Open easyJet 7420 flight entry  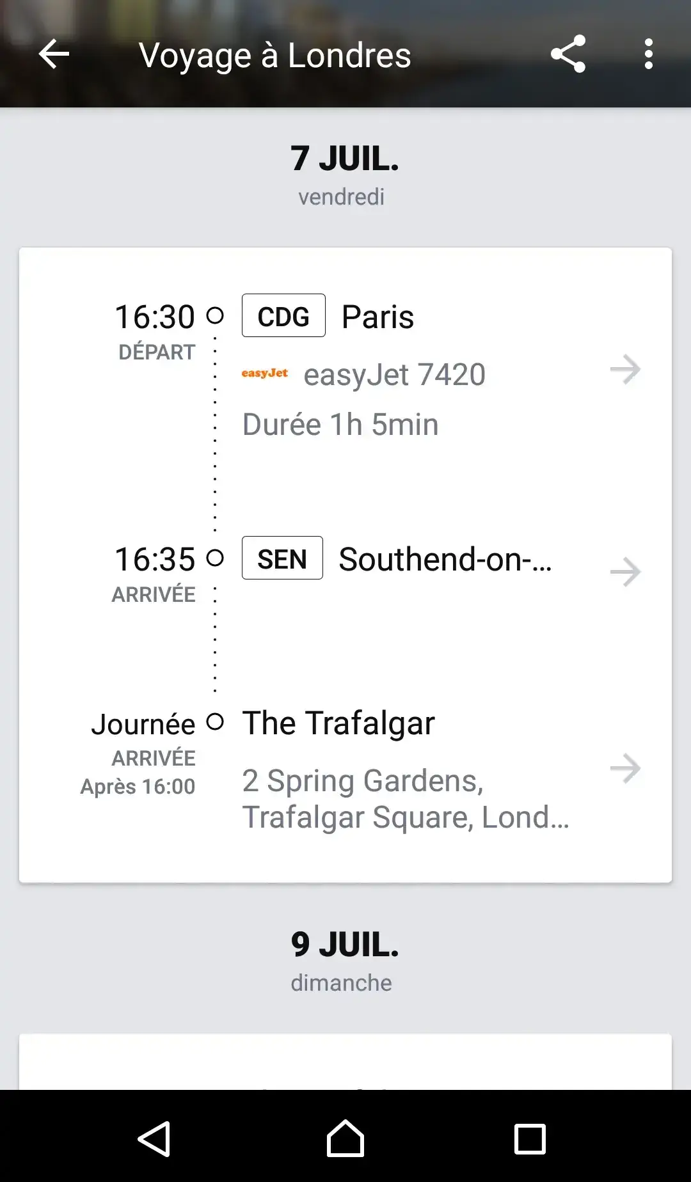pyautogui.click(x=394, y=375)
